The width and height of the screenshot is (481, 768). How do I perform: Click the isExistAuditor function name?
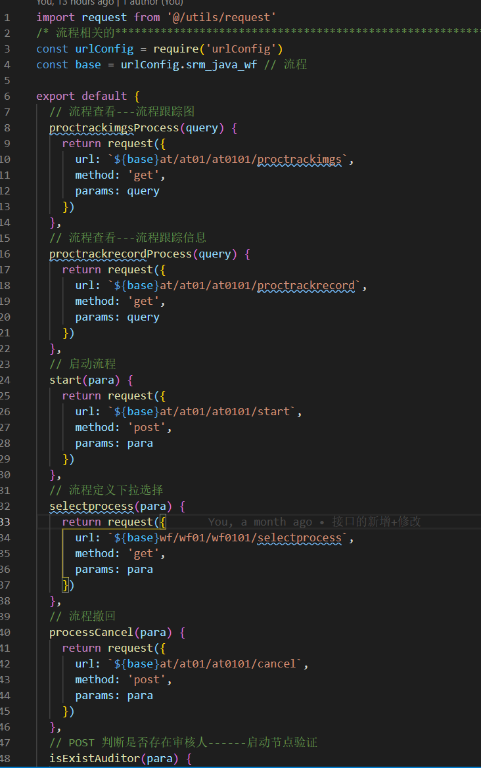(95, 759)
